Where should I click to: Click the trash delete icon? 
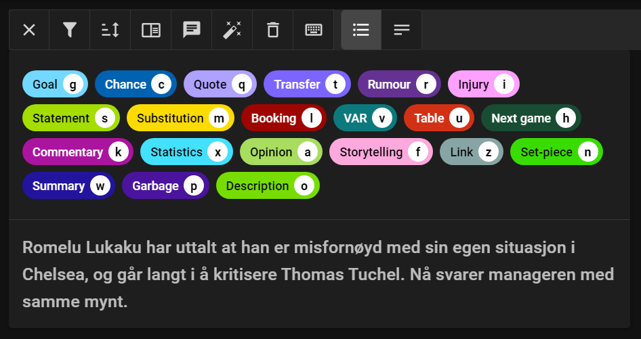coord(272,30)
